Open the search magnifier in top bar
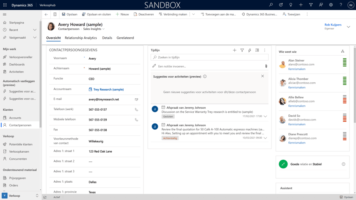 pyautogui.click(x=271, y=5)
